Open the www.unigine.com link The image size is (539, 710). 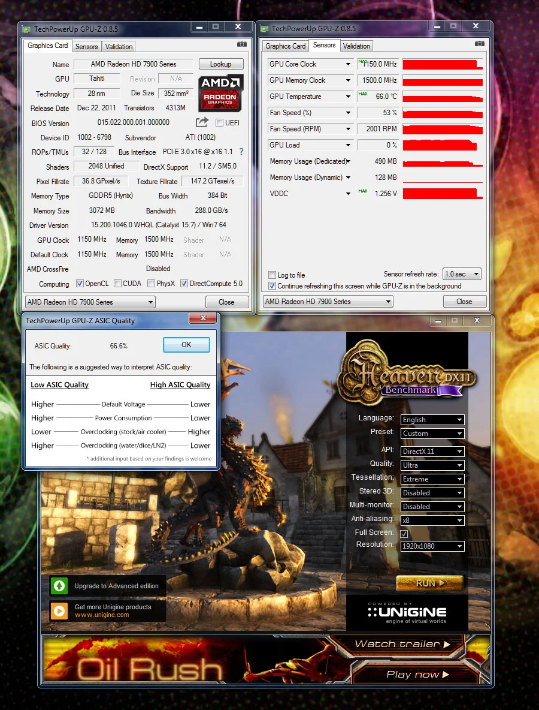click(102, 615)
